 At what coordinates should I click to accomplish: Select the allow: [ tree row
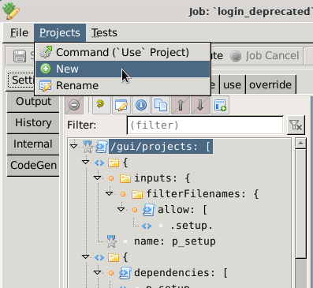click(182, 210)
